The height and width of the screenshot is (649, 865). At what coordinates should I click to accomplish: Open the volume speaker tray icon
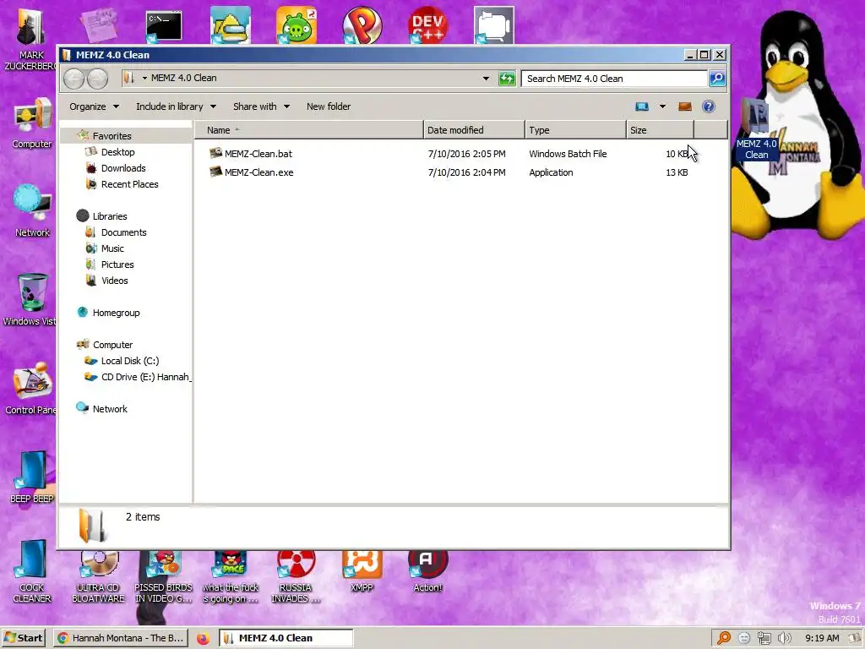tap(785, 638)
